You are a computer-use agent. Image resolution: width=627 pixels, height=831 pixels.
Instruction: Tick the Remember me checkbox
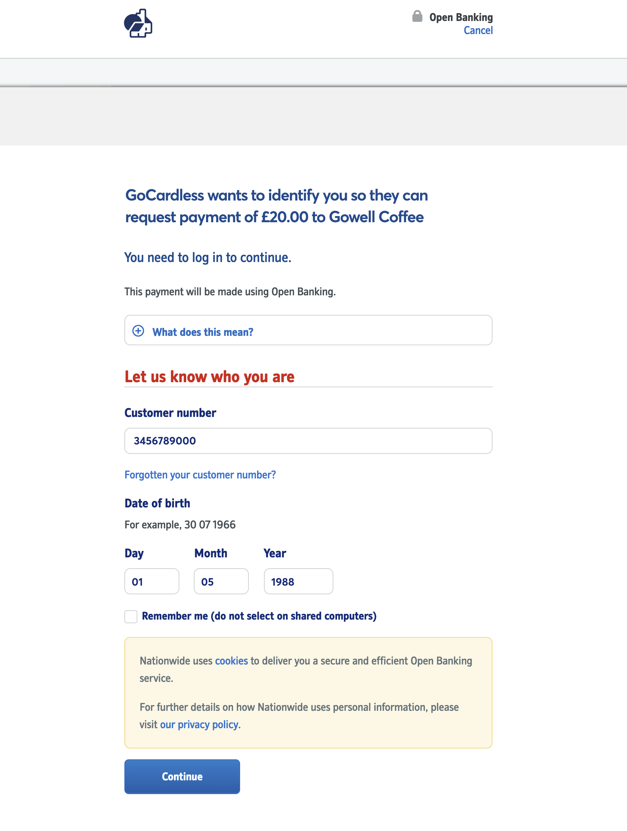pos(131,616)
